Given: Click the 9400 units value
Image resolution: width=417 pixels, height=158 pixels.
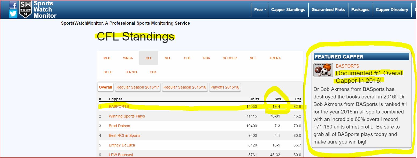Looking at the screenshot, I should (253, 135).
